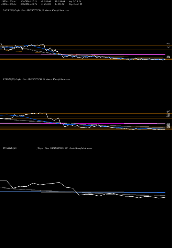Click the Day Vol: 0 M label
The image size is (172, 248).
click(75, 4)
